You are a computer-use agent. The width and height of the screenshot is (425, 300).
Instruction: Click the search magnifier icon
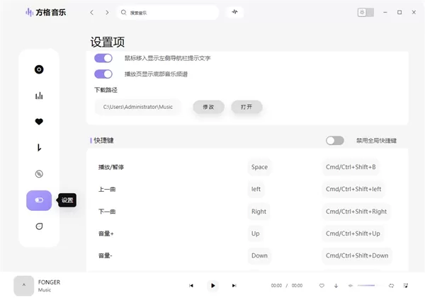123,13
